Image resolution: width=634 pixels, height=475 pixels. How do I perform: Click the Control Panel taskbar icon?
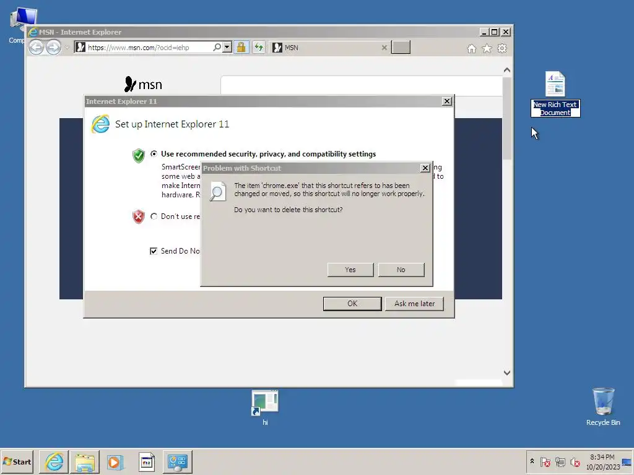pos(178,461)
